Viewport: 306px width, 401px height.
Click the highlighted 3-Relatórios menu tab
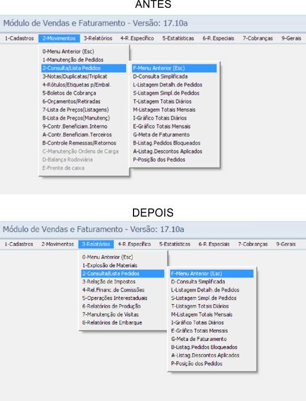click(96, 244)
